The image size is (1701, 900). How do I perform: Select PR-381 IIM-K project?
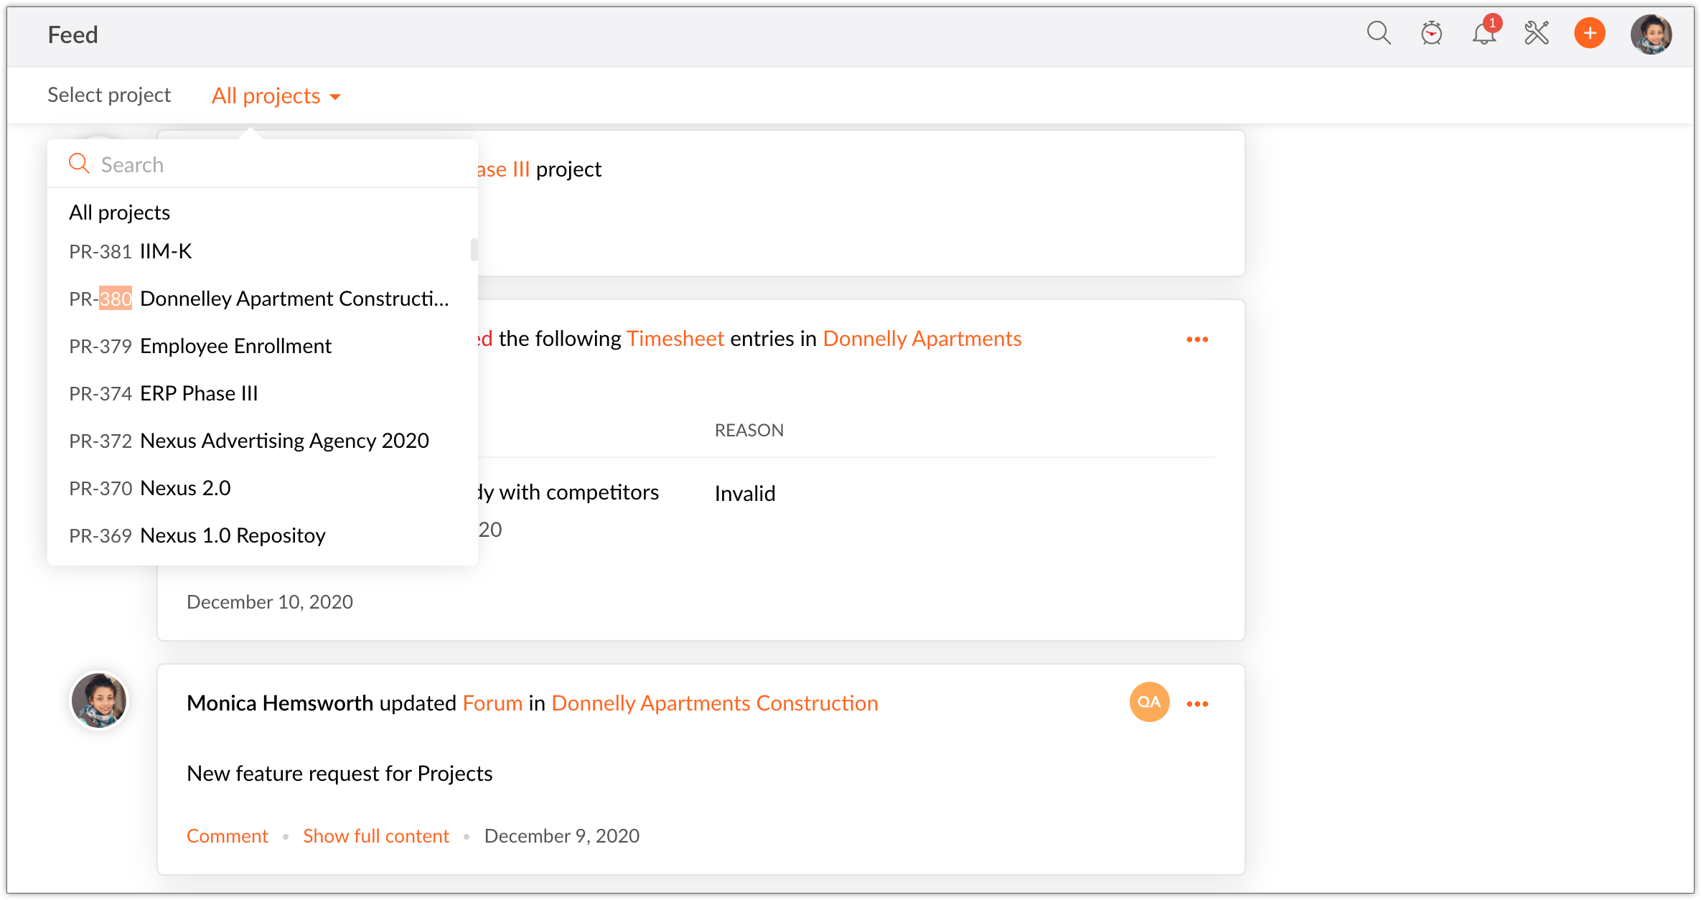[x=131, y=251]
